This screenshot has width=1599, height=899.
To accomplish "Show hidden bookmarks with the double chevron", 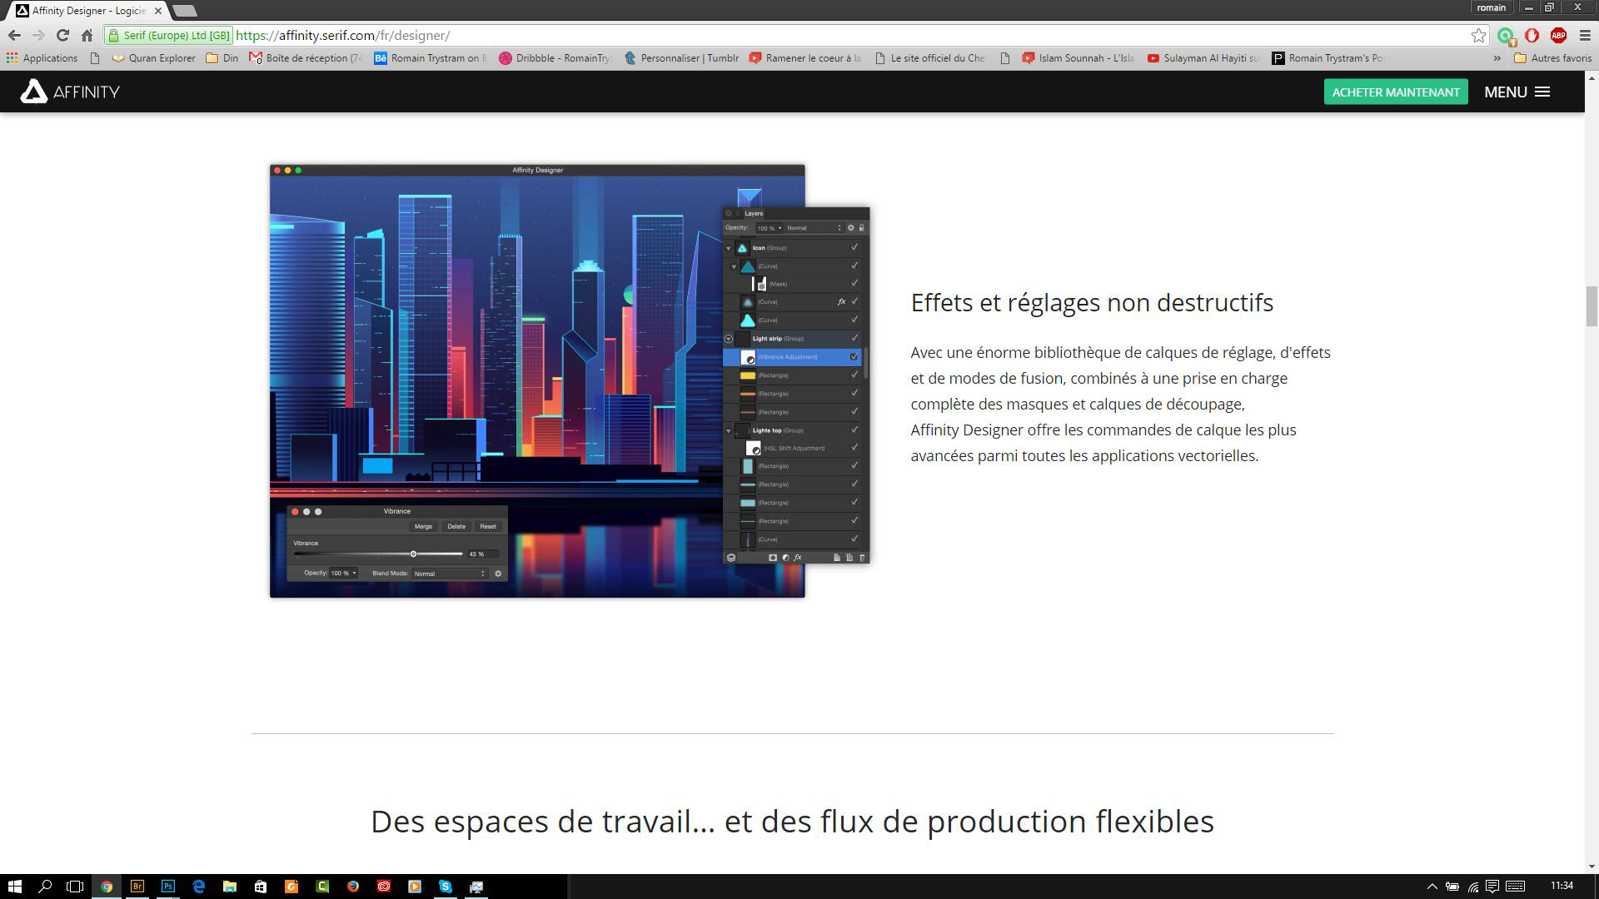I will click(x=1497, y=58).
